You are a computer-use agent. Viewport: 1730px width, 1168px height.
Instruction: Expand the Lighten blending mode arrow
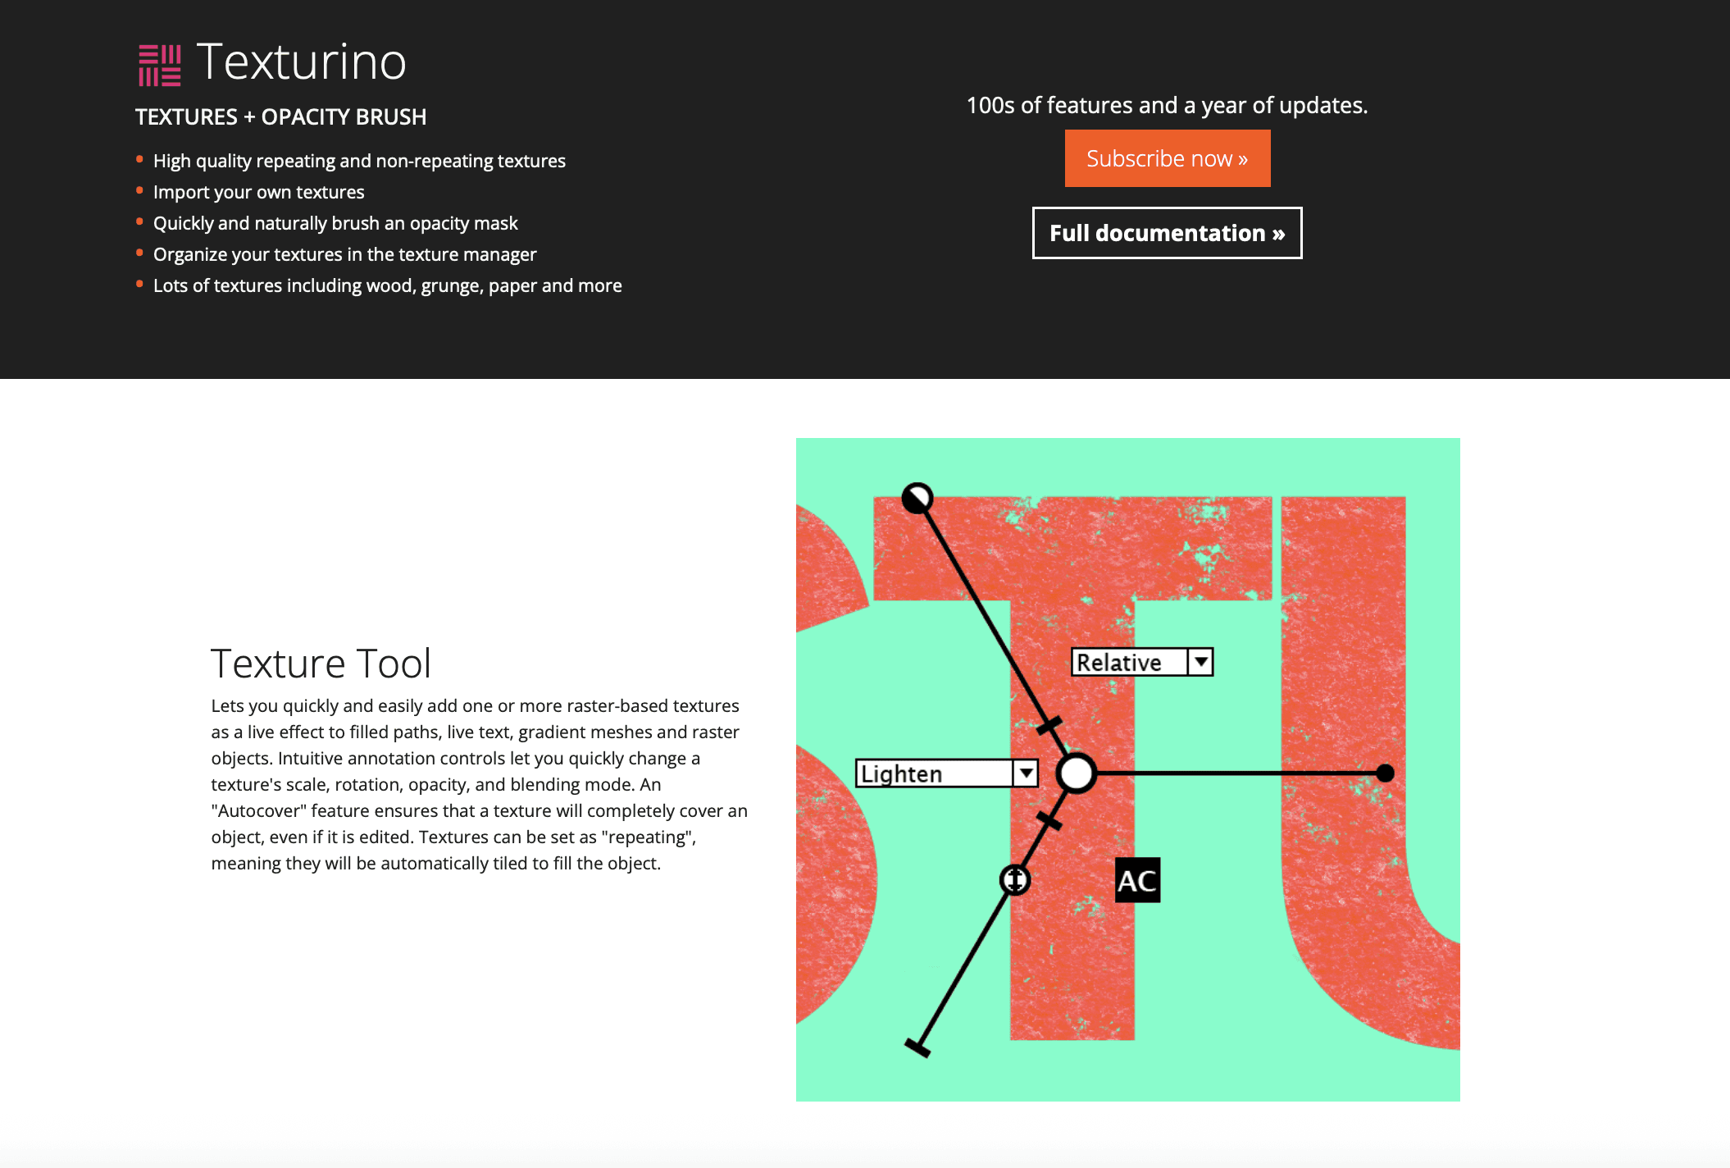point(1026,773)
